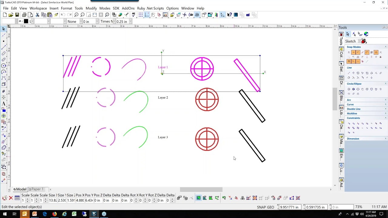Viewport: 388px width, 218px height.
Task: Save the drawing with the floppy icon
Action: click(x=17, y=15)
